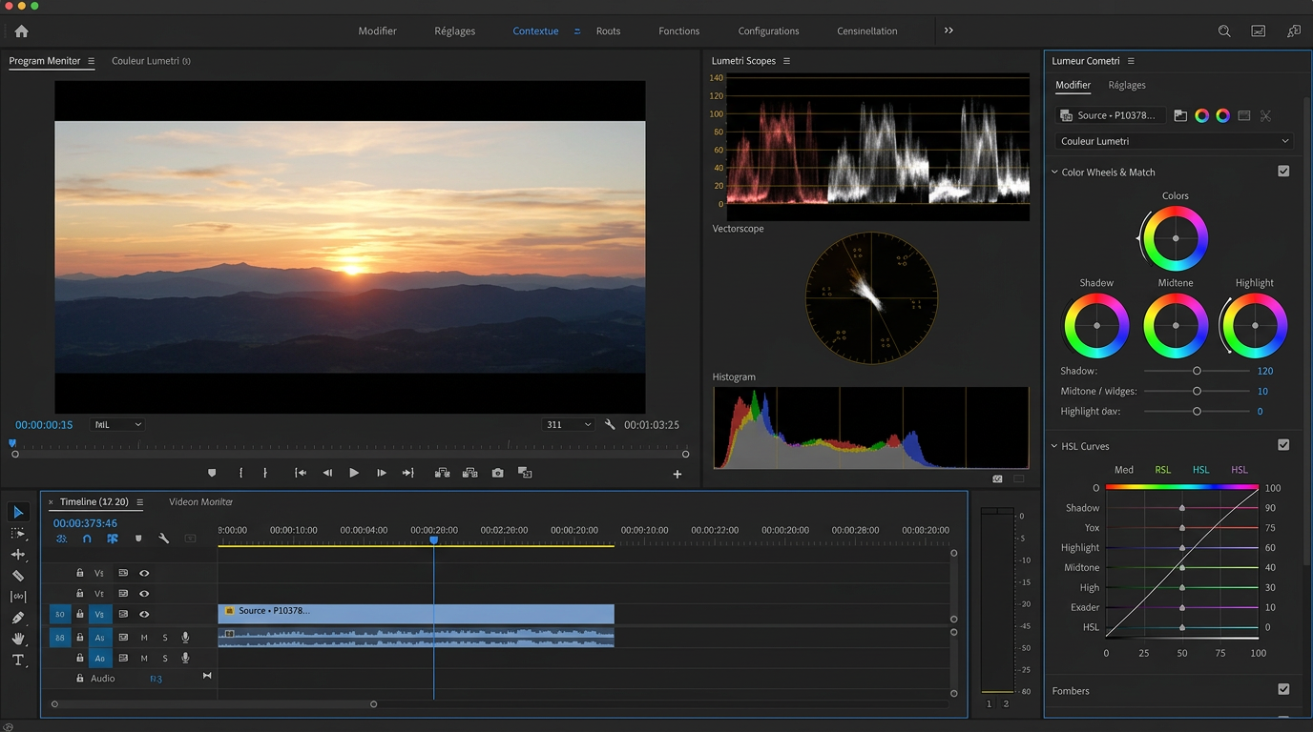Open timeline wrench settings icon
Screen dimensions: 1313x732
click(x=163, y=539)
